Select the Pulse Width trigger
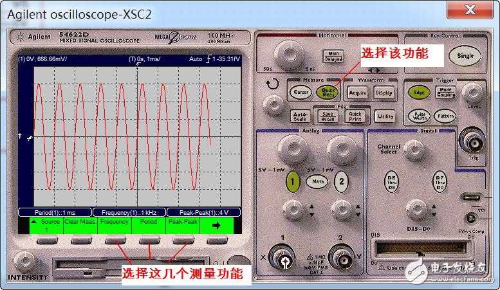 click(420, 116)
